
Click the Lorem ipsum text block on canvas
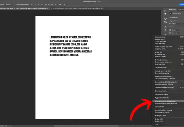[71, 46]
